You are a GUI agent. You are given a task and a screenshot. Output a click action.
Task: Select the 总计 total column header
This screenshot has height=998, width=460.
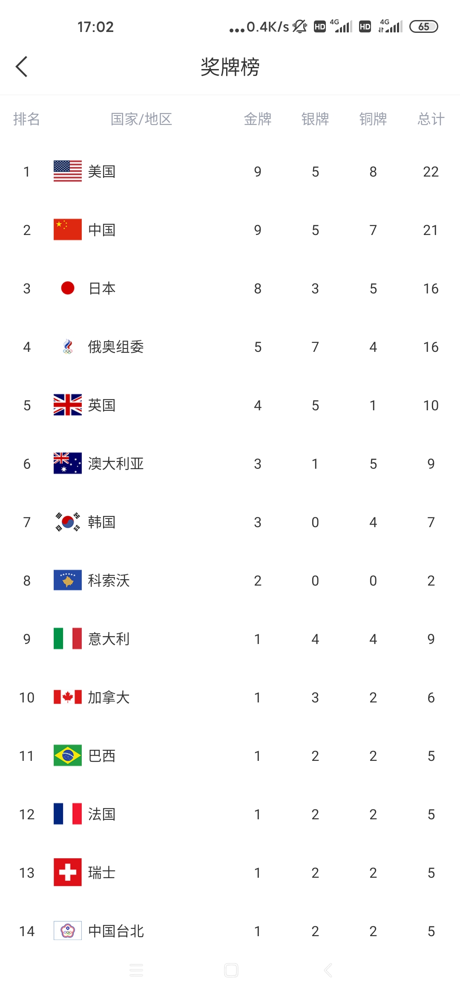click(431, 119)
